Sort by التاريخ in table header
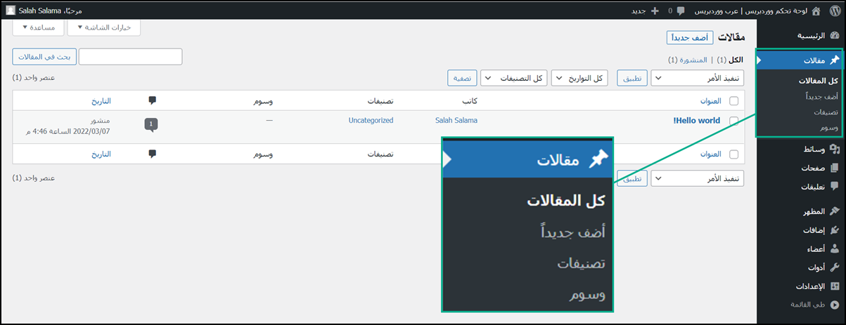This screenshot has height=325, width=846. pos(101,101)
